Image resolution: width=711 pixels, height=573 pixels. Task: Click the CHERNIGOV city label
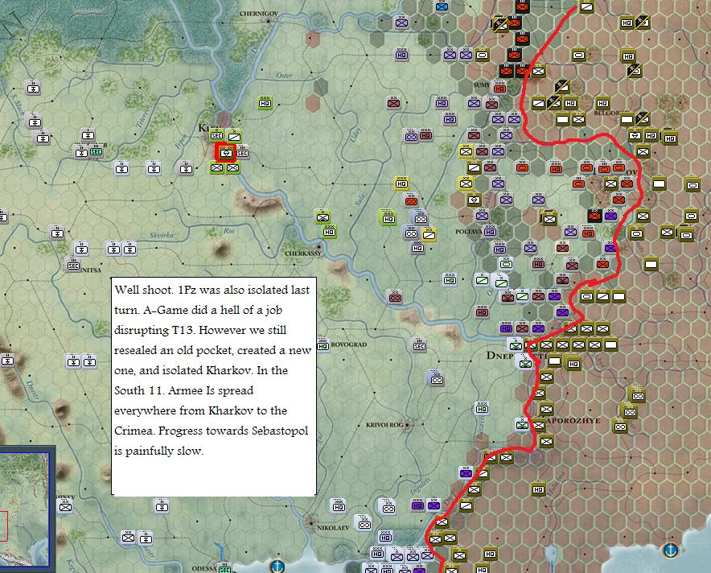(x=258, y=14)
